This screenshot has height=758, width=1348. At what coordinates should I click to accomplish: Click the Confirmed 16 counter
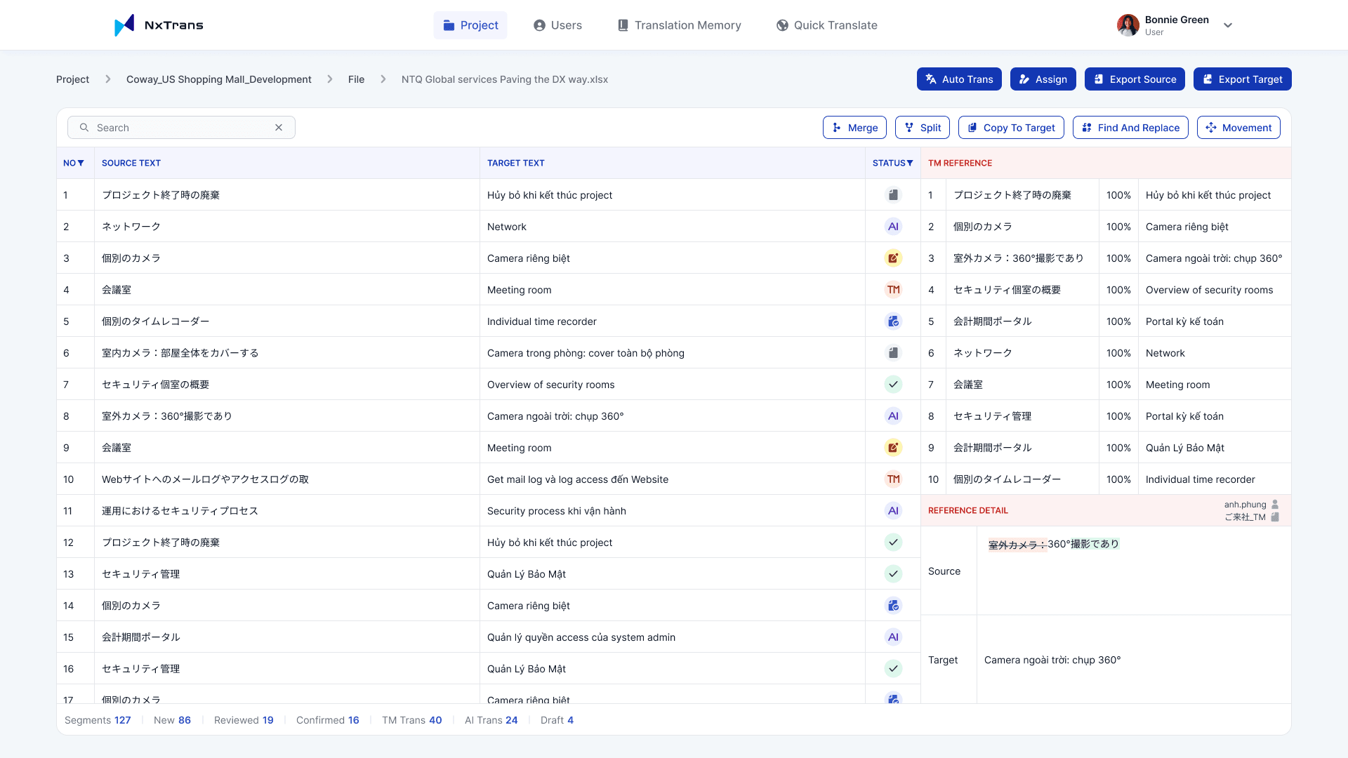[x=328, y=720]
